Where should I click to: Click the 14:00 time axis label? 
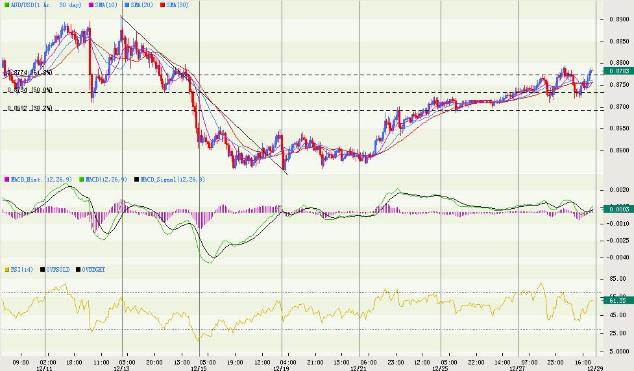(x=502, y=362)
